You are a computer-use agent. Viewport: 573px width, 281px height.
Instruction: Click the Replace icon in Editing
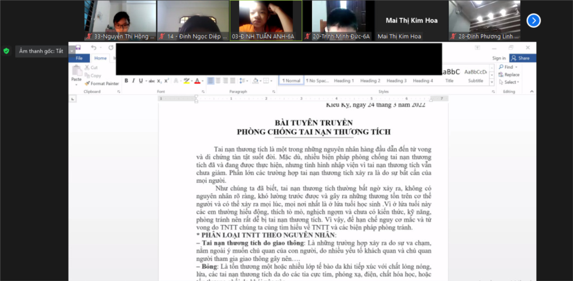click(509, 74)
